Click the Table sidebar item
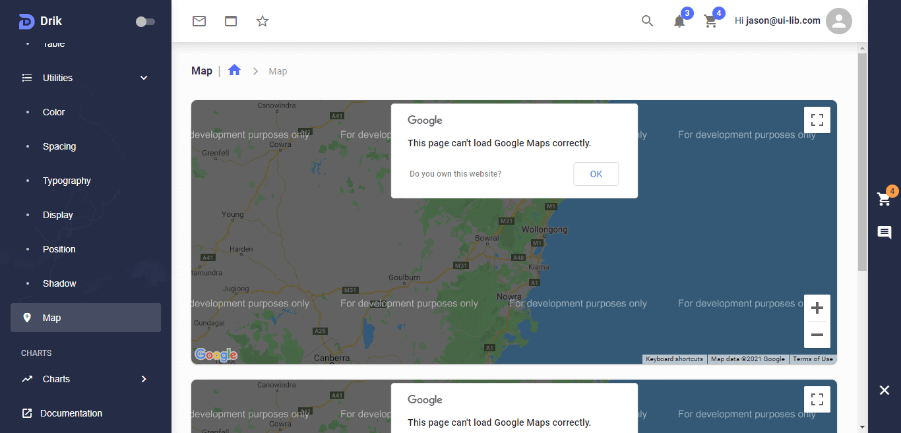Viewport: 901px width, 433px height. point(54,43)
